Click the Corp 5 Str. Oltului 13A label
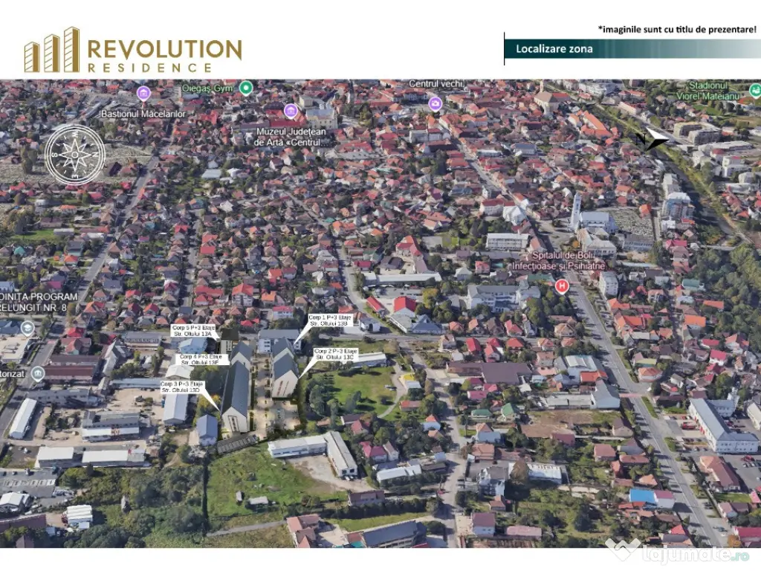The width and height of the screenshot is (761, 571). click(x=192, y=331)
